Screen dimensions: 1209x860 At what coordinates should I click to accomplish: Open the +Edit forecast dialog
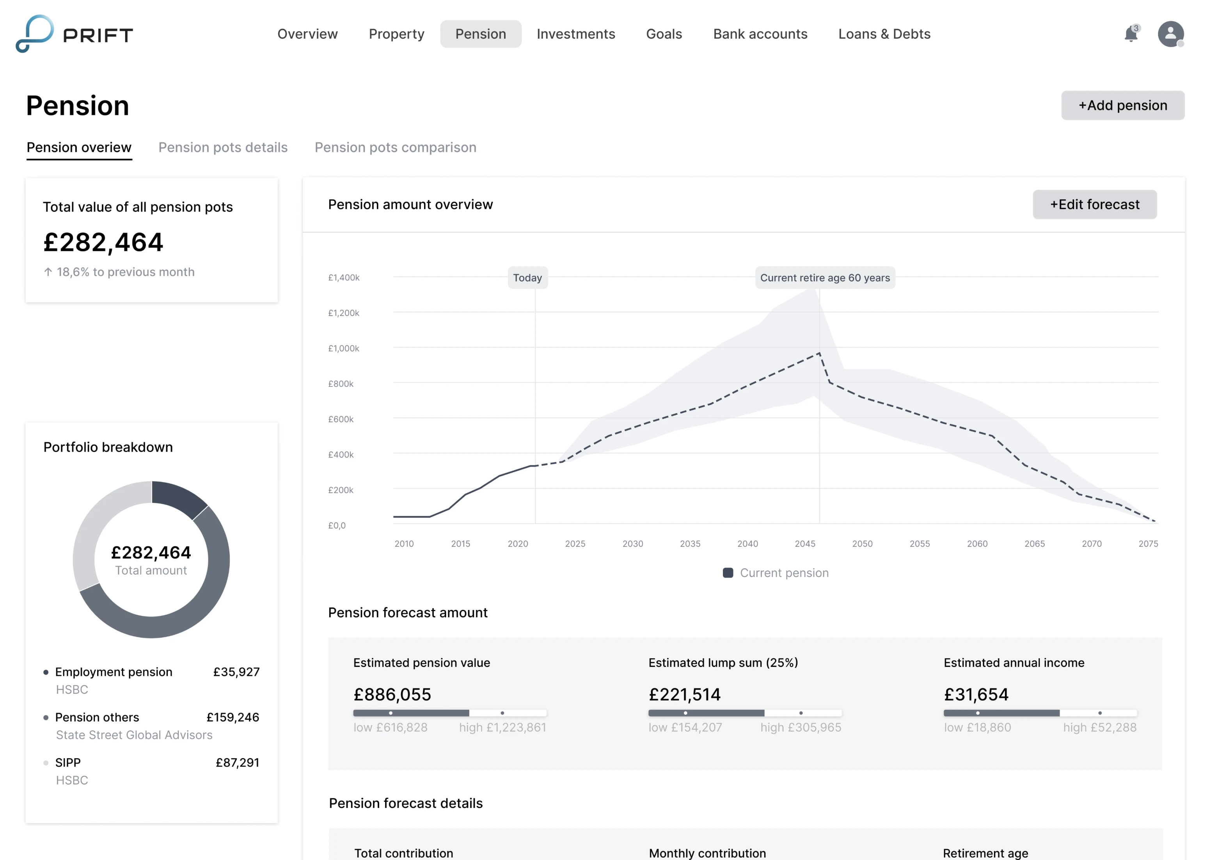(x=1094, y=204)
